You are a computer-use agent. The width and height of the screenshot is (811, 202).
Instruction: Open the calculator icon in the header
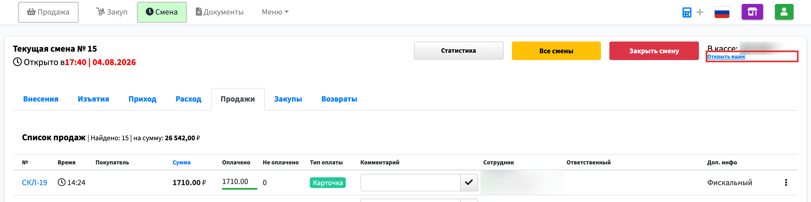(687, 13)
